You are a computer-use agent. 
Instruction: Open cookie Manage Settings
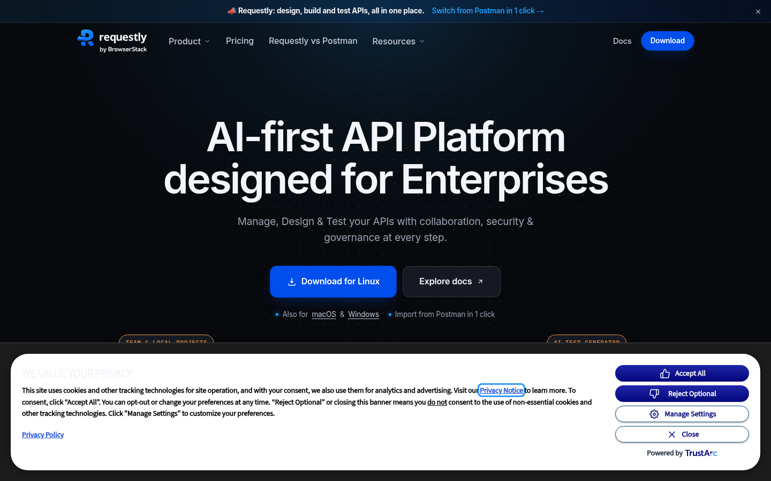[x=682, y=414]
